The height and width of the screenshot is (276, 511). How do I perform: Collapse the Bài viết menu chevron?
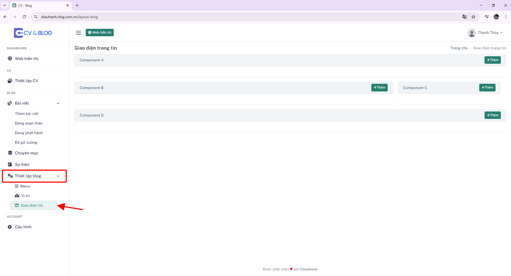[58, 103]
